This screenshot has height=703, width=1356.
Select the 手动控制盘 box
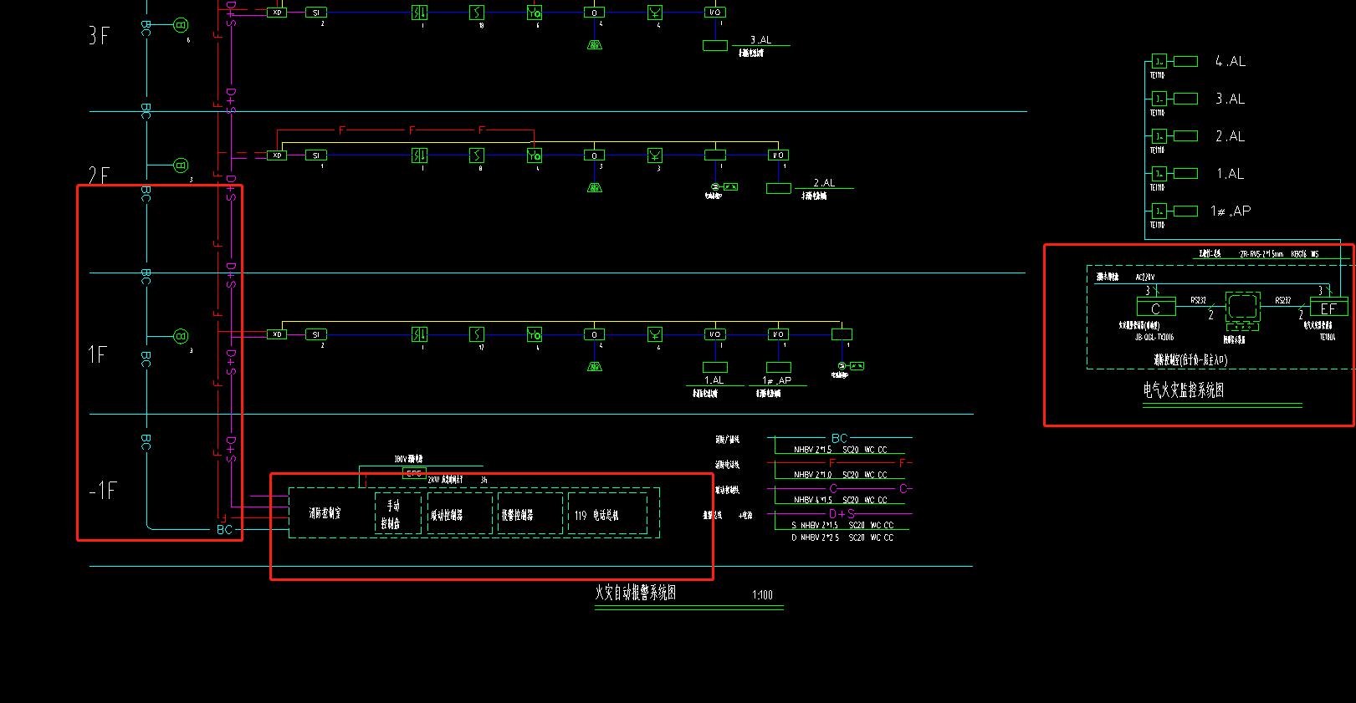click(398, 513)
